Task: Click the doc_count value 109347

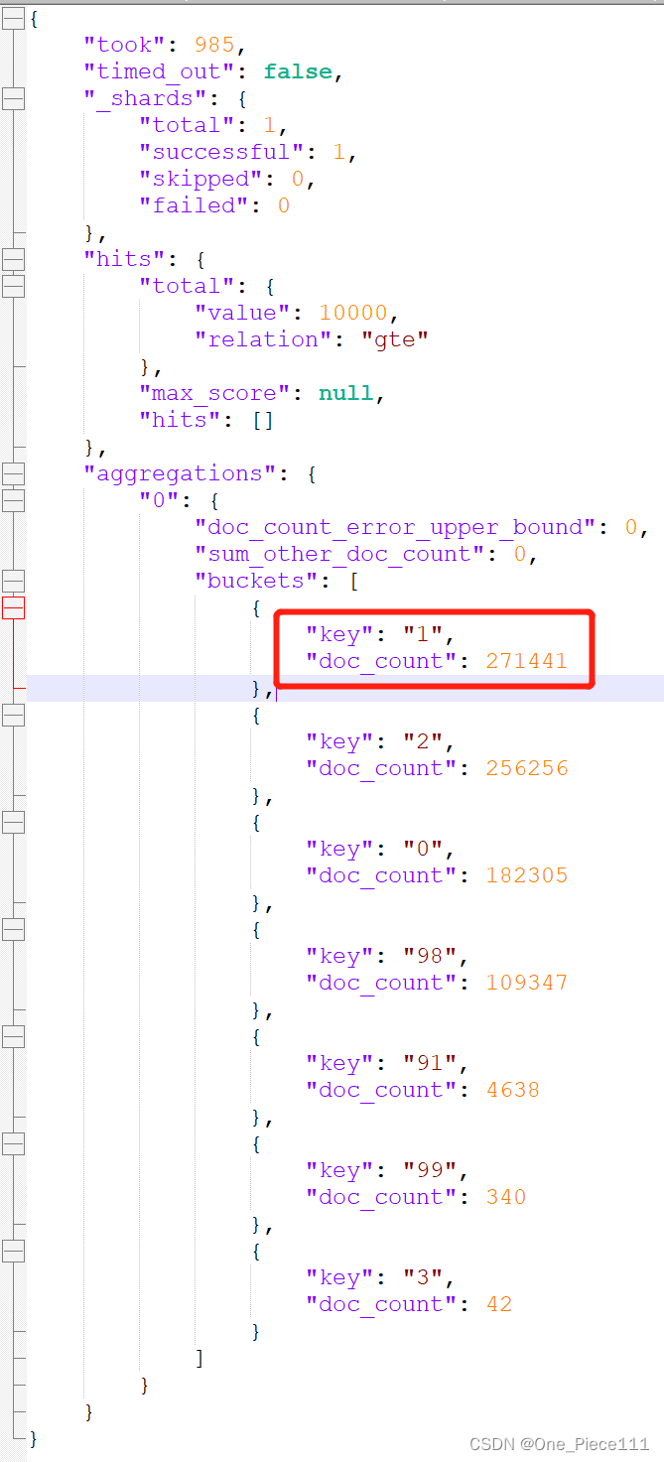Action: 526,983
